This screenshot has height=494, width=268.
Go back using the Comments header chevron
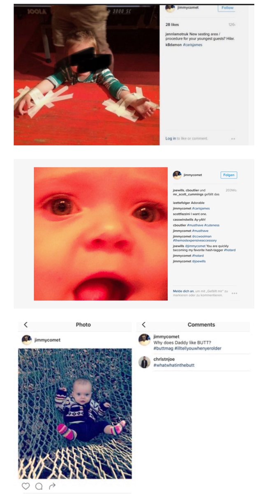[143, 325]
